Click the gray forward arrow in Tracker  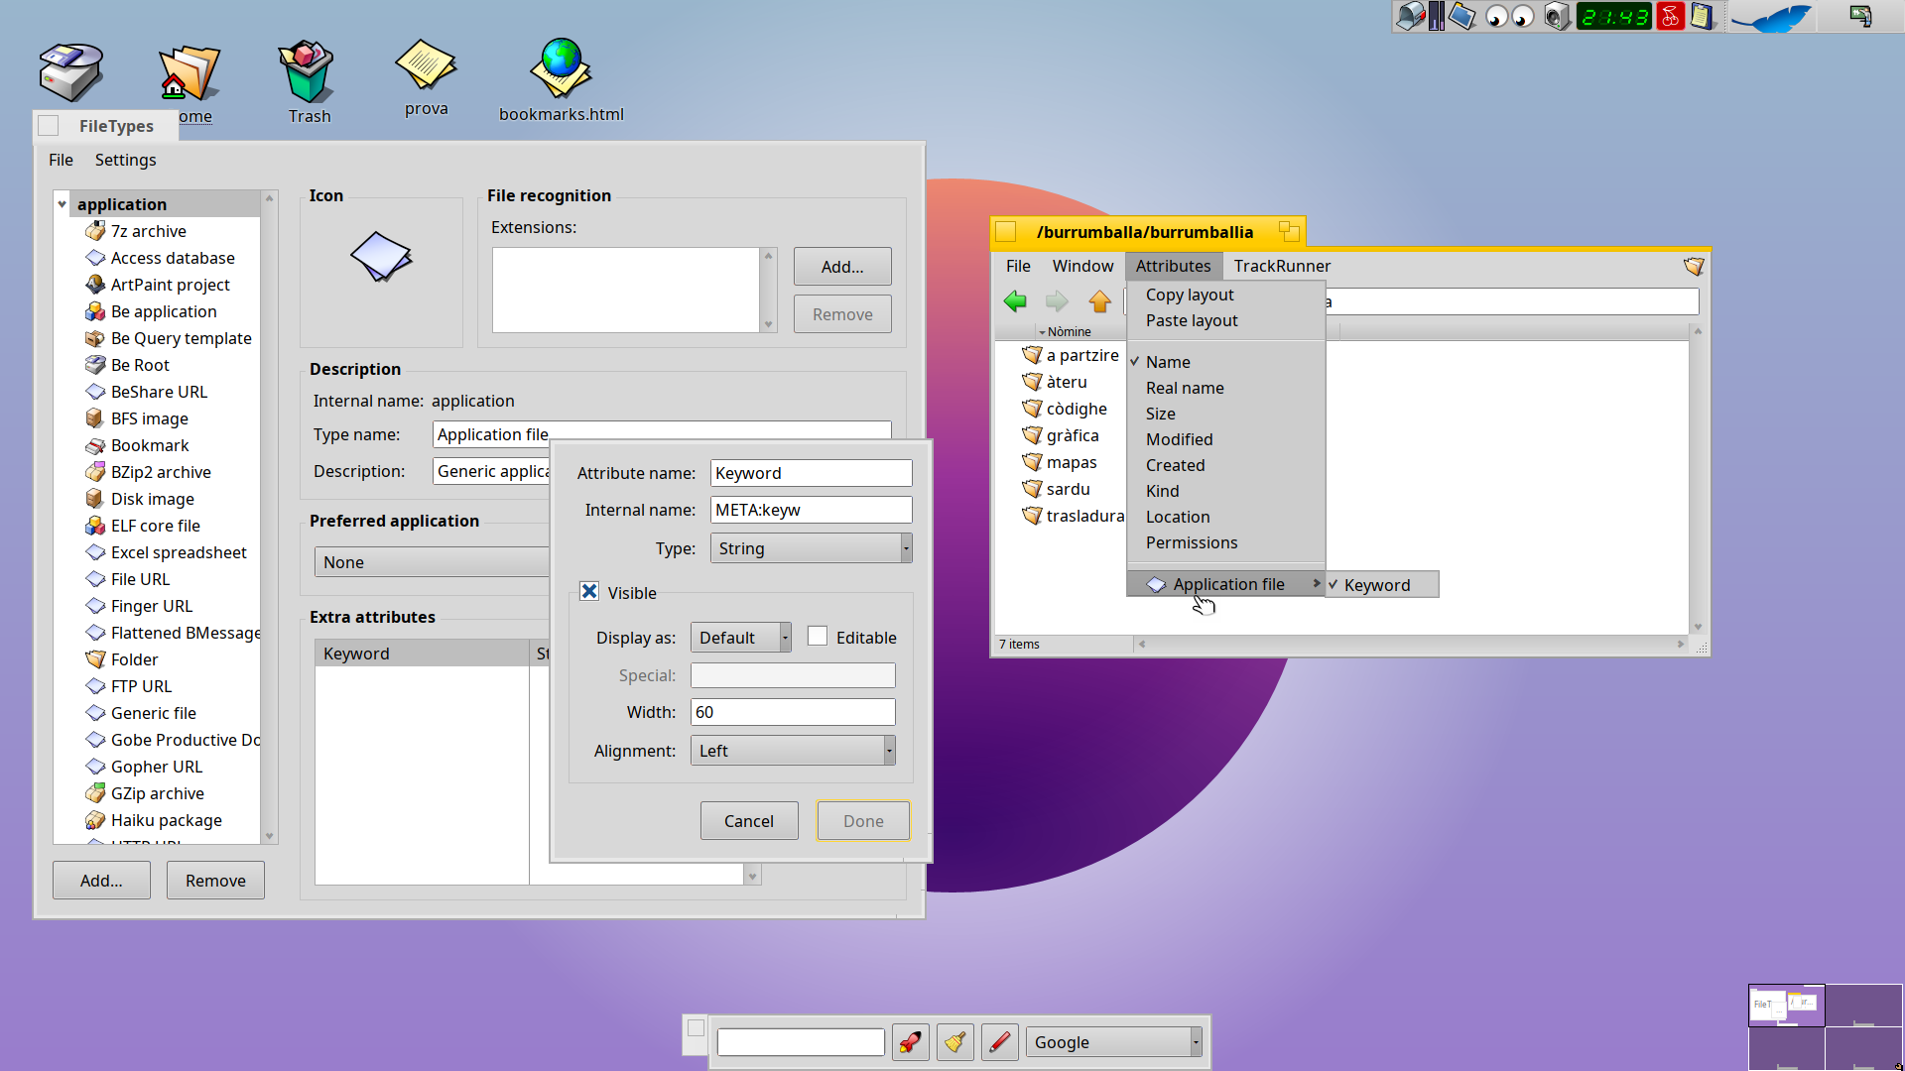[x=1057, y=300]
